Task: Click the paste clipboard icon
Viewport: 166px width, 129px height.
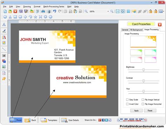Action: click(x=75, y=11)
